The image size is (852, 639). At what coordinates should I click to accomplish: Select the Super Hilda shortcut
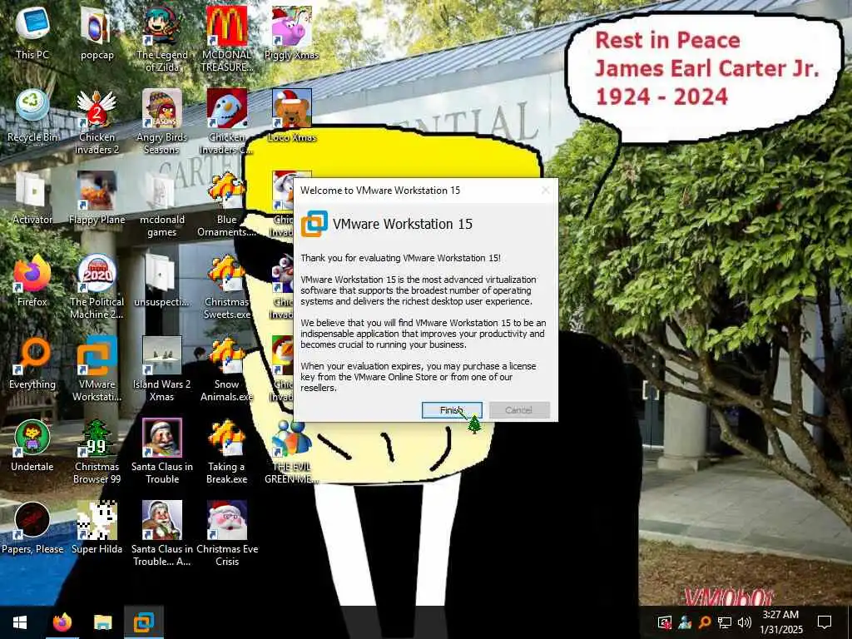(97, 528)
